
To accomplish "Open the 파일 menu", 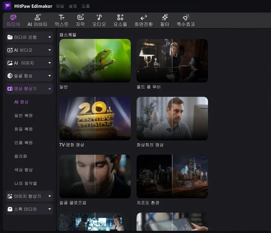I will tap(60, 6).
